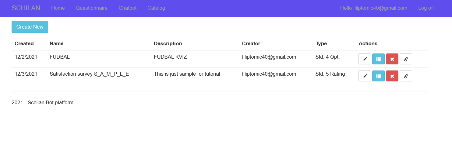Screen dimensions: 452x144
Task: Open the list icon for Satisfaction survey
Action: coord(378,76)
